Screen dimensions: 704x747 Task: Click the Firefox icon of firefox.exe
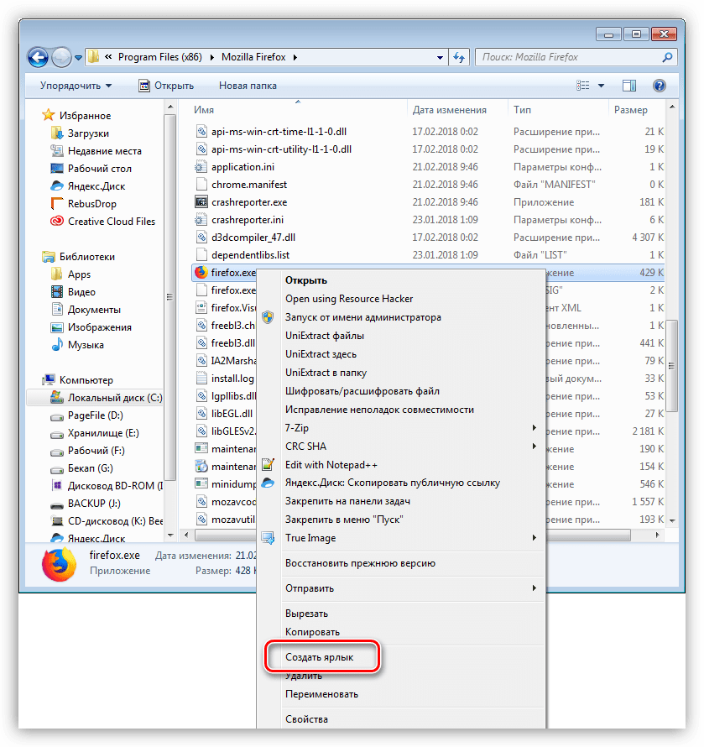point(201,273)
